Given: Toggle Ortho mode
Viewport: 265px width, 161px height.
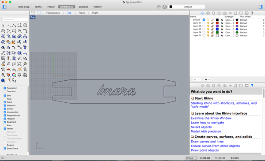Looking at the screenshot, I should coord(38,7).
